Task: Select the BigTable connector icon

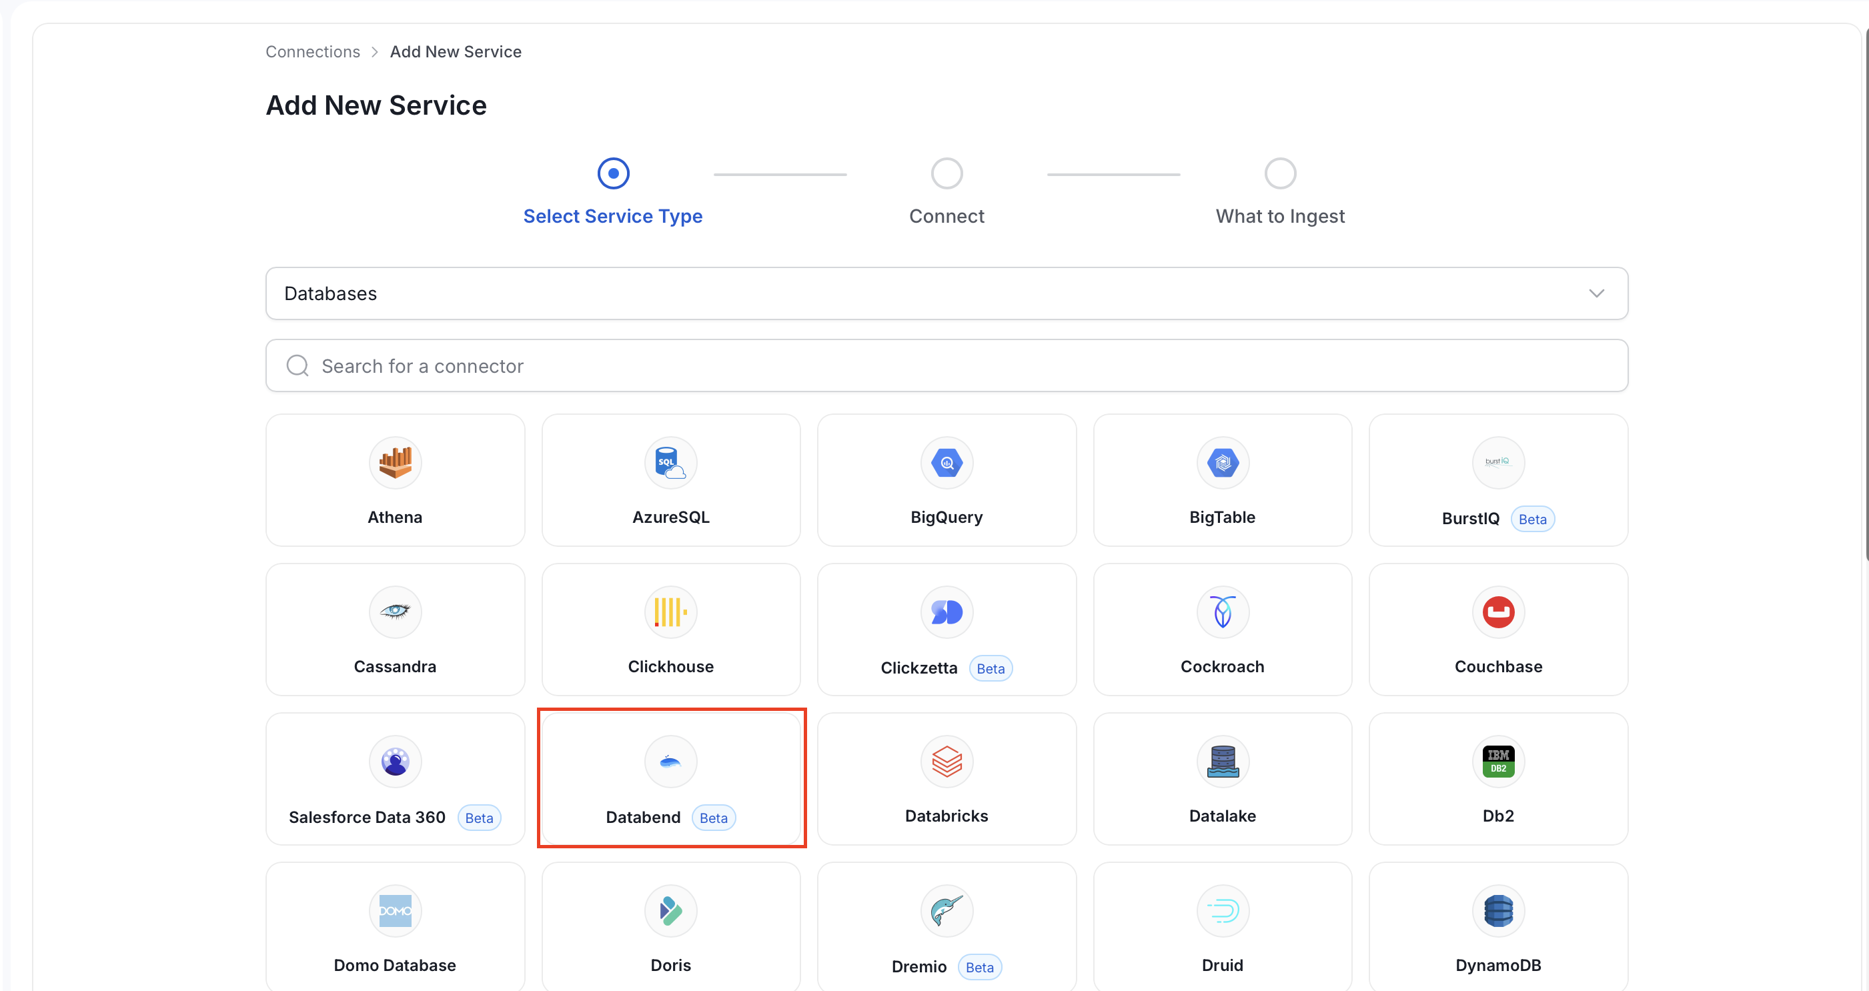Action: tap(1223, 462)
